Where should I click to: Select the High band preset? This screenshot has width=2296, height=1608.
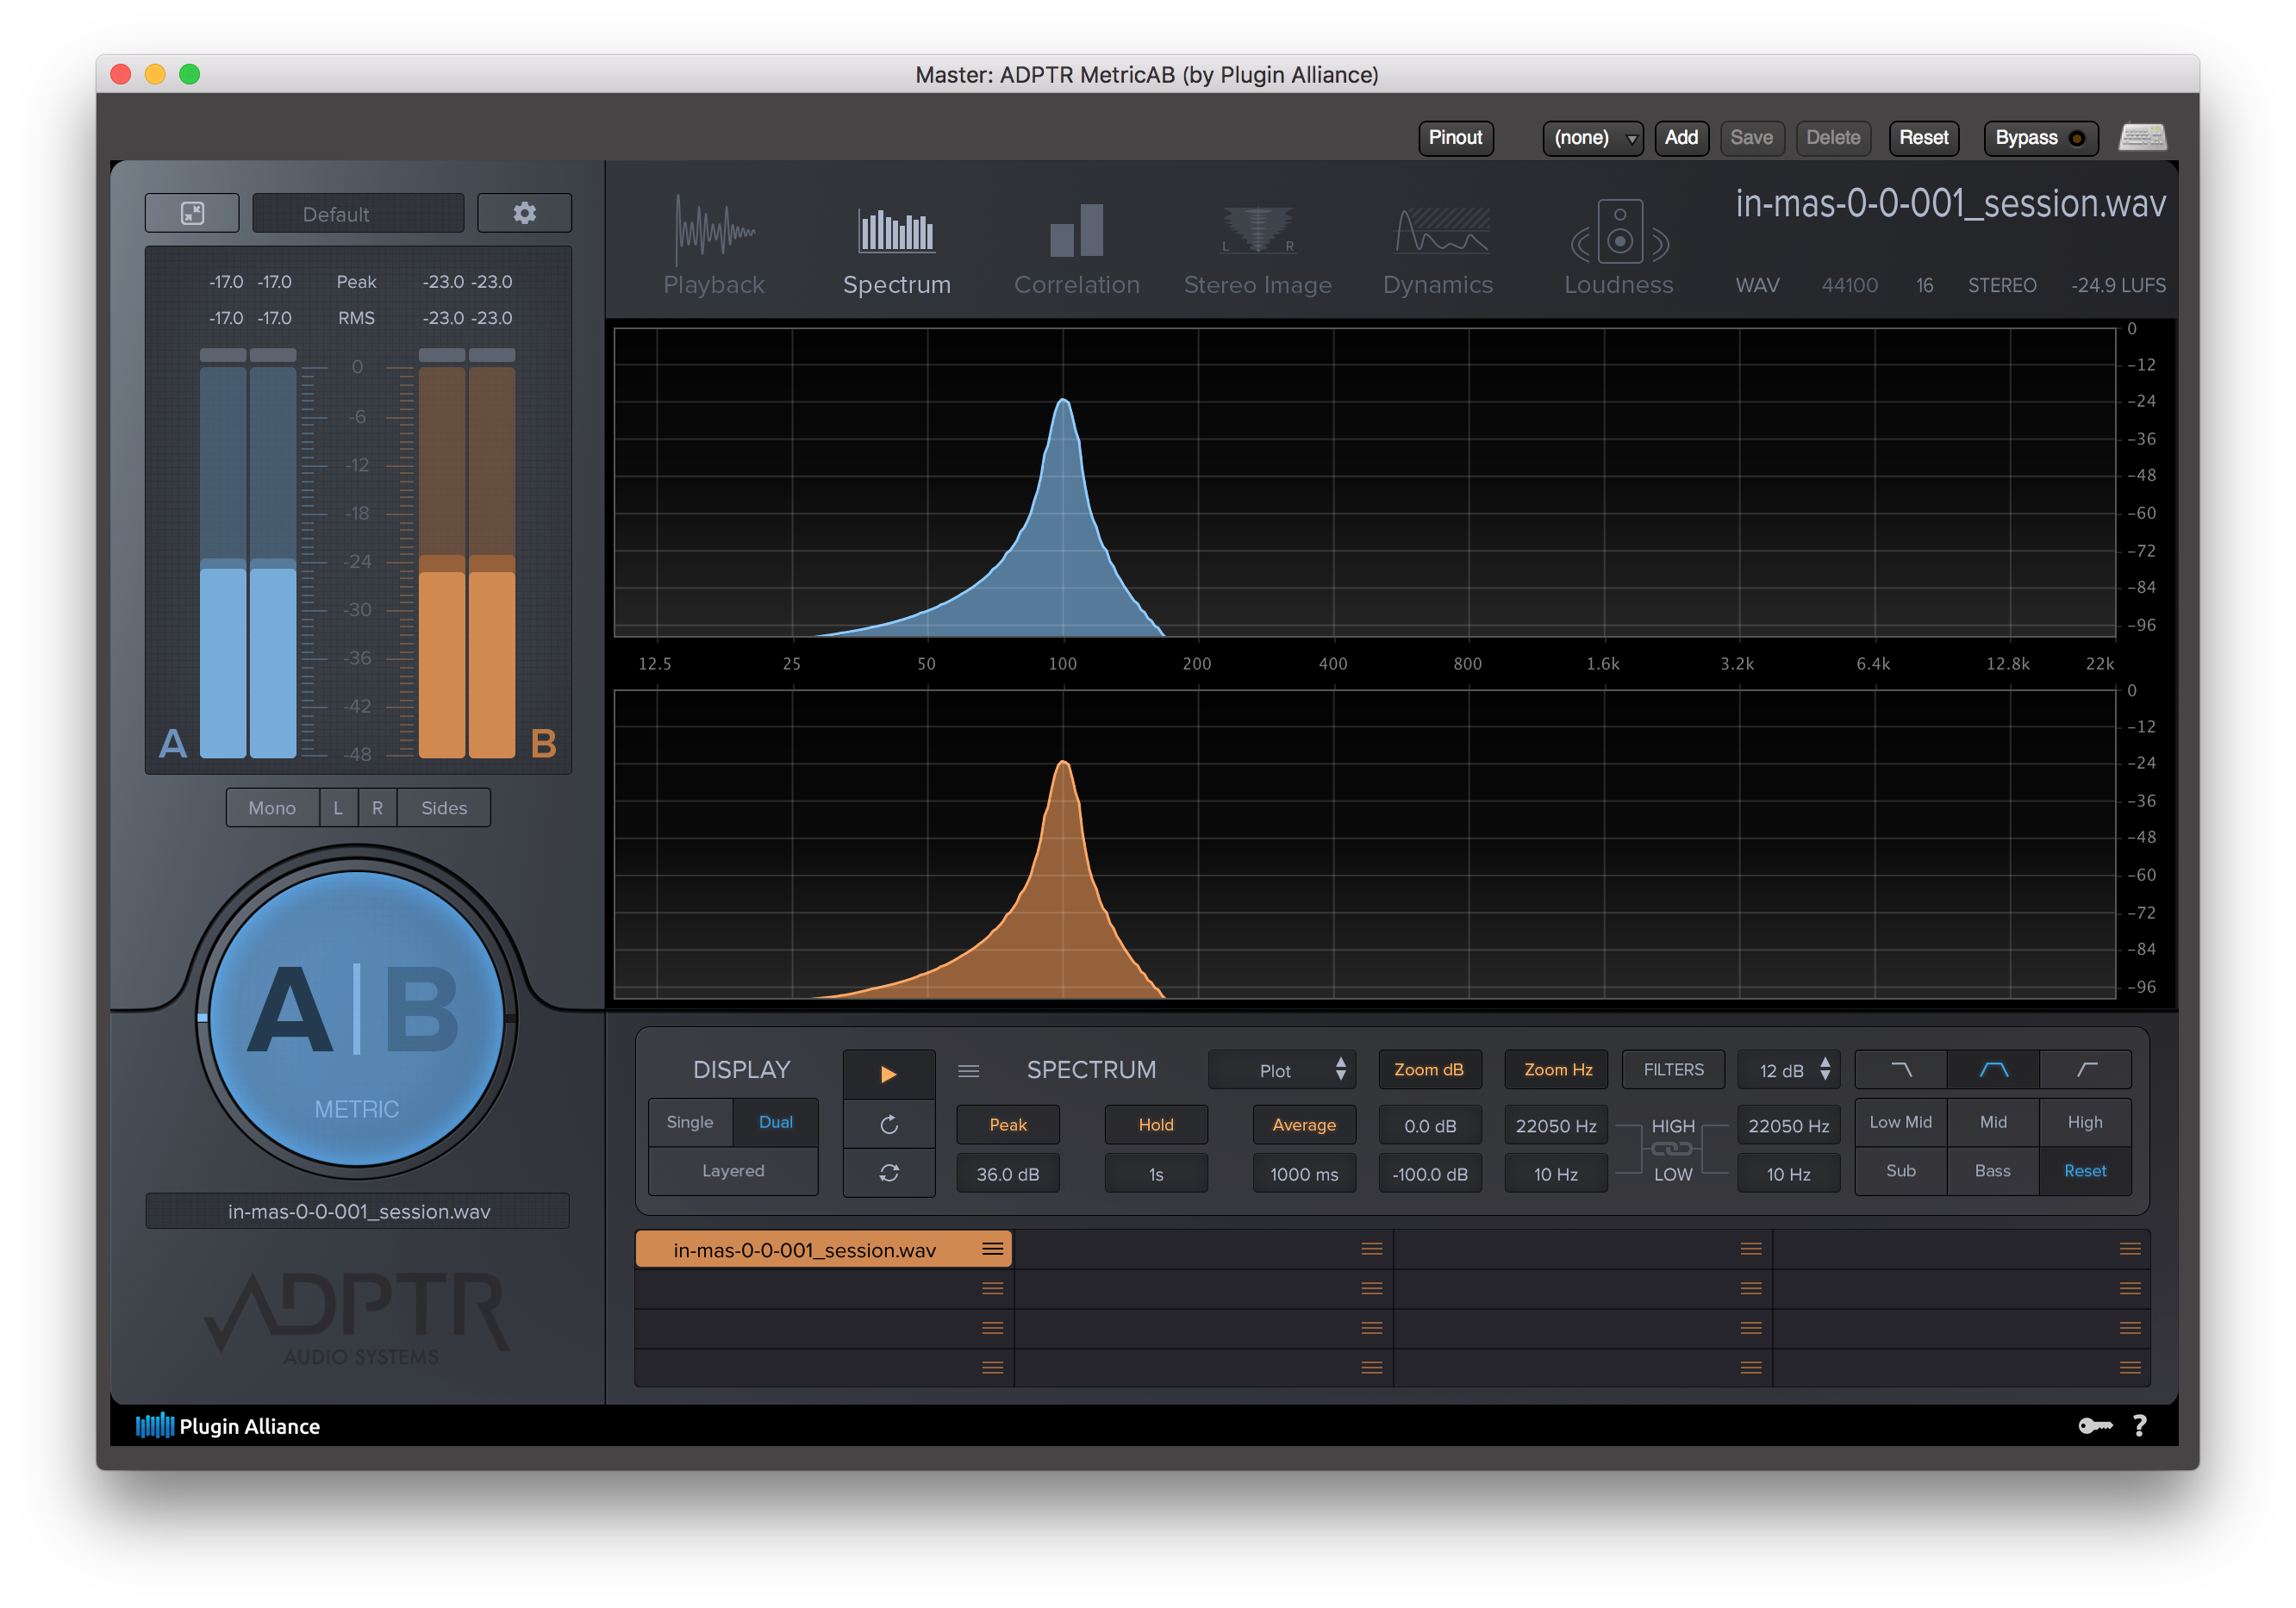(2085, 1122)
